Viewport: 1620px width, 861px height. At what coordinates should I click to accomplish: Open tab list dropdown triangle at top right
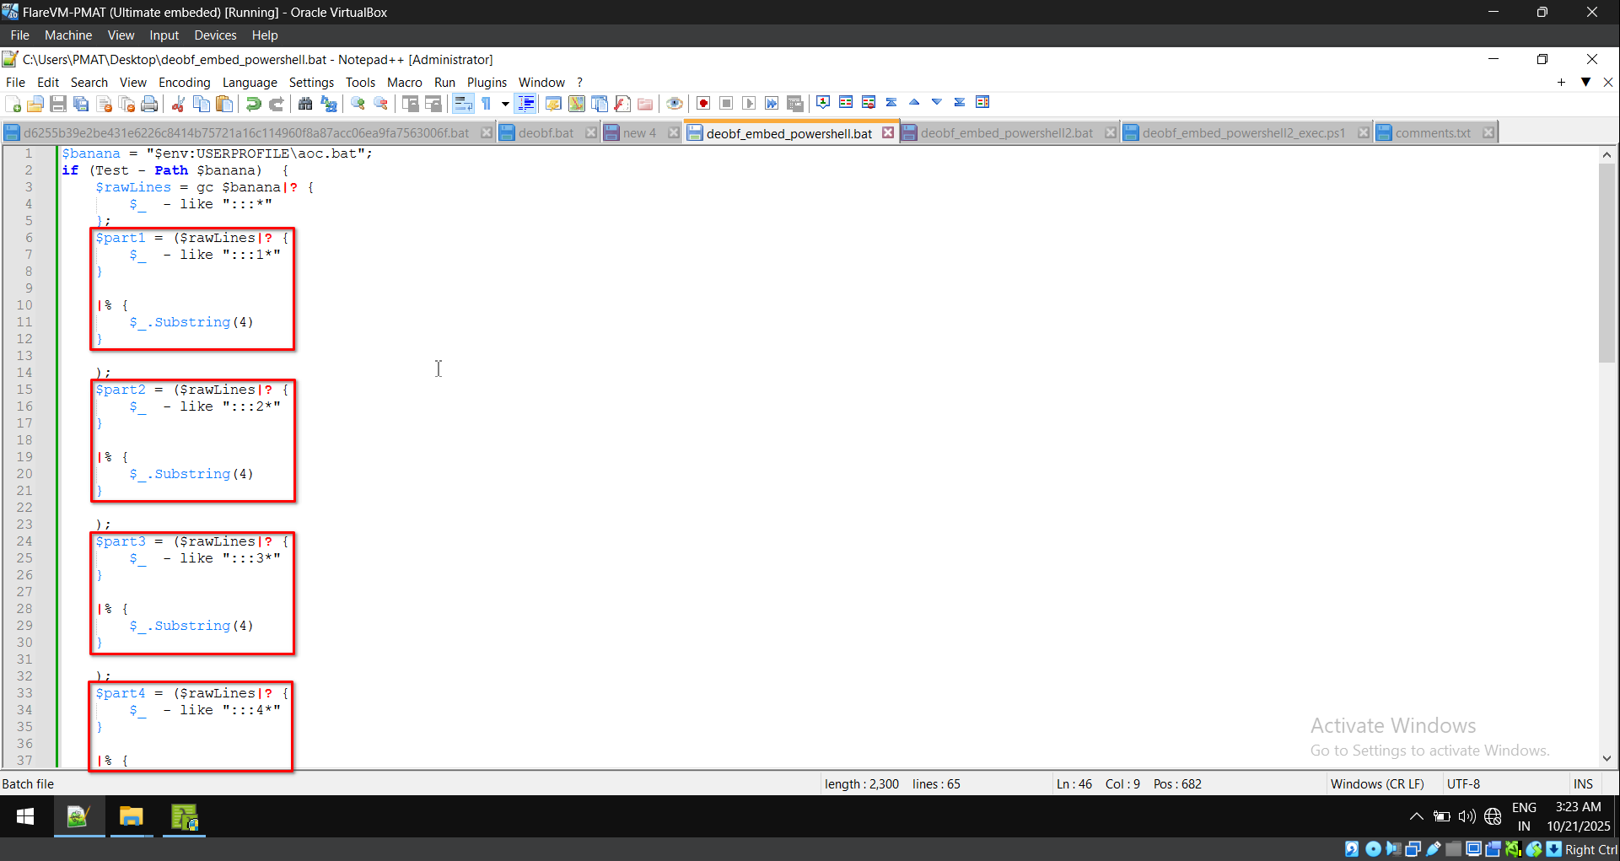[x=1585, y=82]
